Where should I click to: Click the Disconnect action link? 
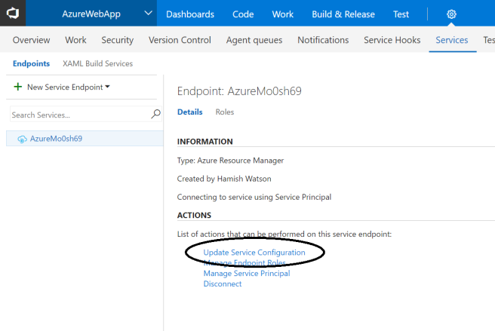tap(223, 284)
